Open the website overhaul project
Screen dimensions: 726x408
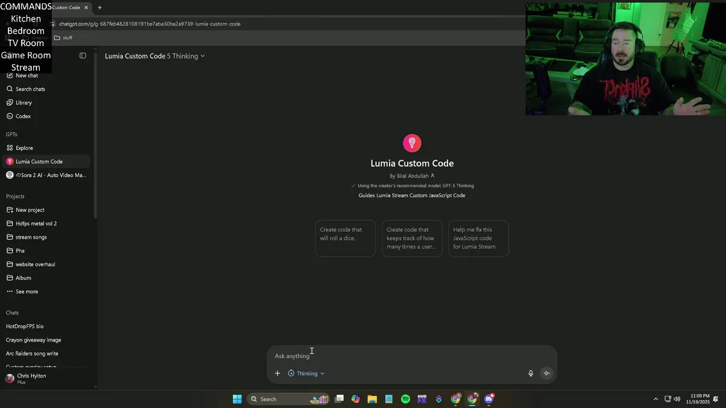point(35,264)
